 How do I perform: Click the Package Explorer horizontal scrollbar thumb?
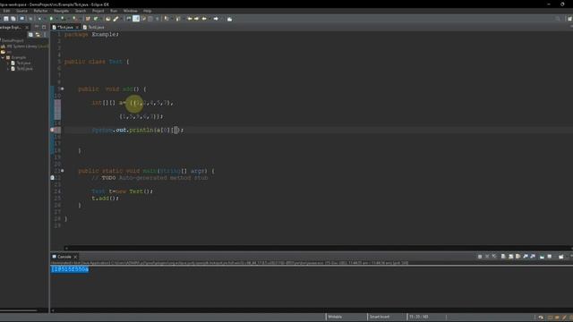pos(18,310)
